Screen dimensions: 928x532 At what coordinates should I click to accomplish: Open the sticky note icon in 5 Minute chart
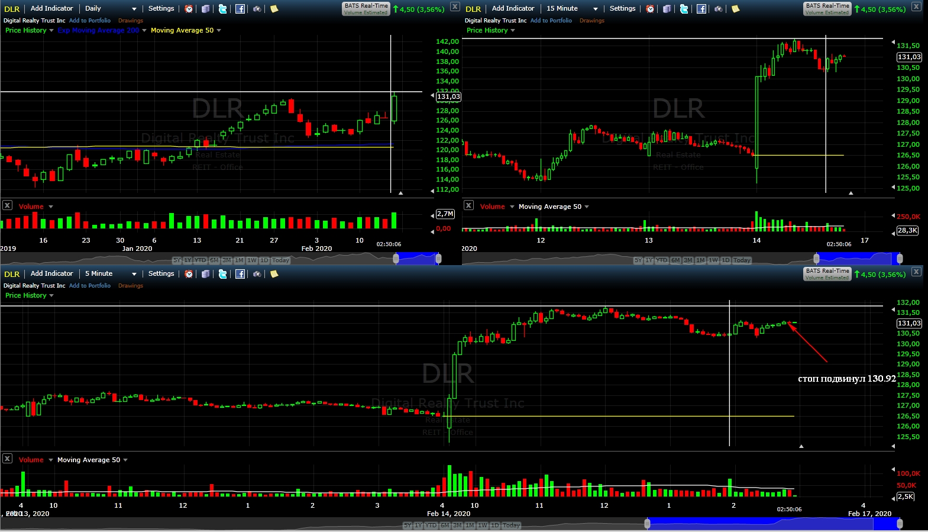click(x=274, y=274)
